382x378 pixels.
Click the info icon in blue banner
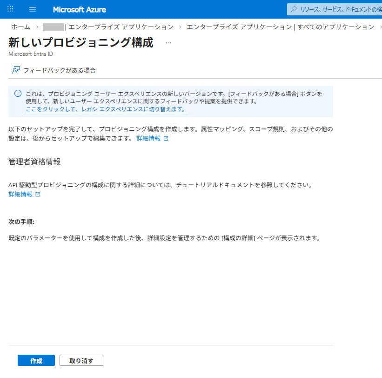(x=18, y=93)
